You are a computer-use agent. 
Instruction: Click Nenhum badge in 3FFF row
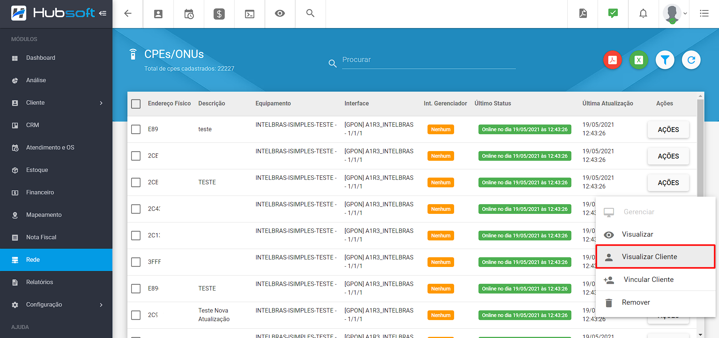(441, 262)
